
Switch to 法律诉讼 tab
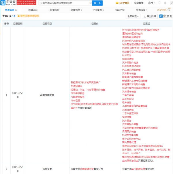[33, 10]
